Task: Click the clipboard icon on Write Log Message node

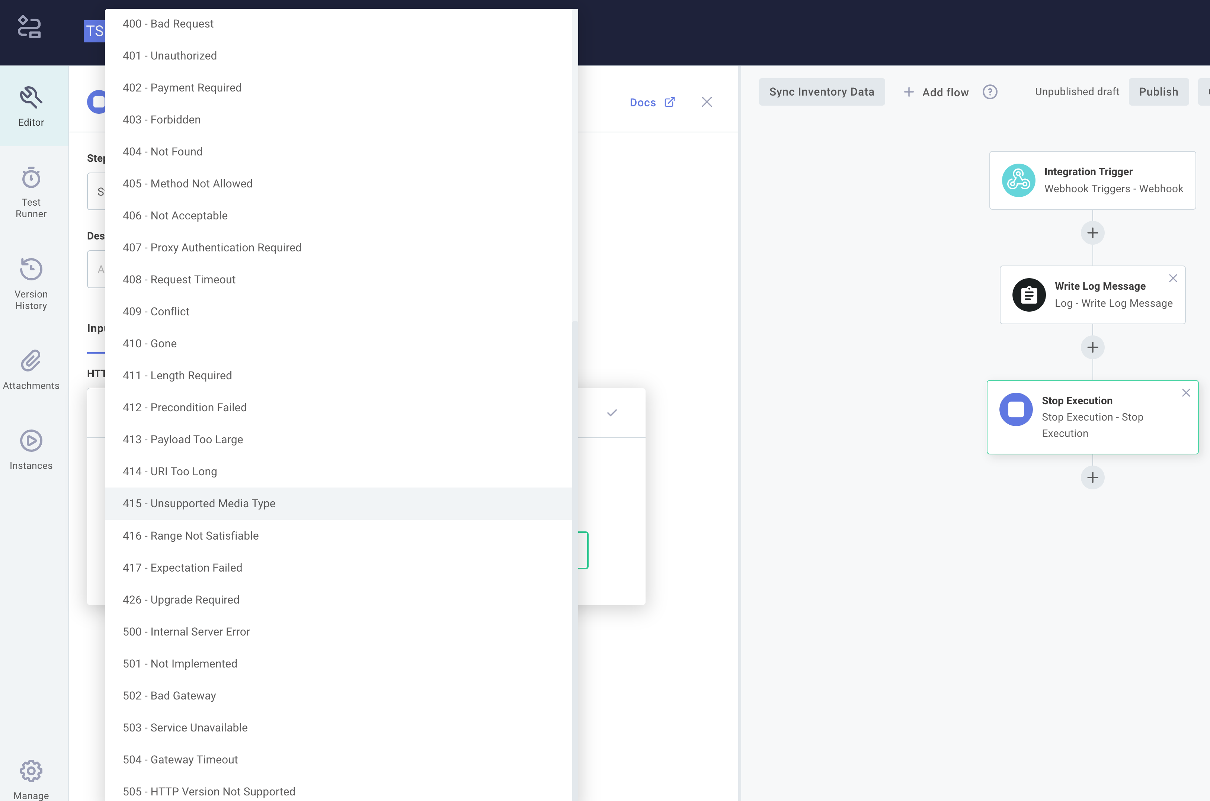Action: [1029, 294]
